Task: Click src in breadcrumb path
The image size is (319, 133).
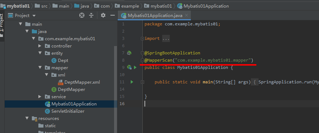Action: [x=44, y=6]
